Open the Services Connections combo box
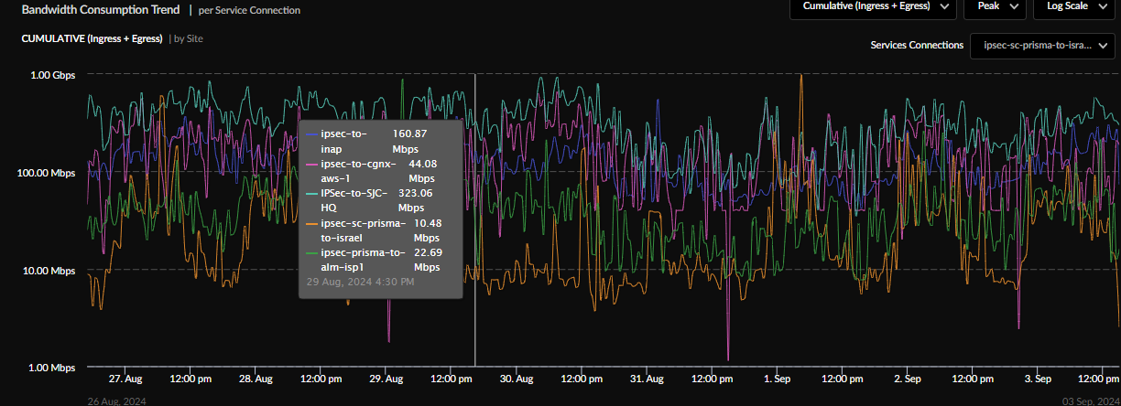The width and height of the screenshot is (1121, 406). pyautogui.click(x=1042, y=45)
